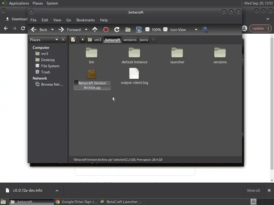Click the output-client.log file name label
The height and width of the screenshot is (205, 274).
coord(134,83)
